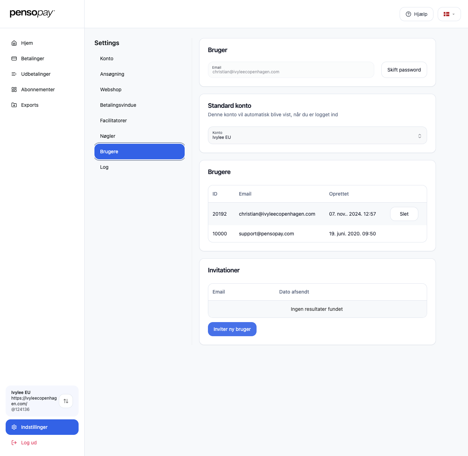
Task: Expand the Konto Ivylee EU dropdown
Action: (318, 135)
